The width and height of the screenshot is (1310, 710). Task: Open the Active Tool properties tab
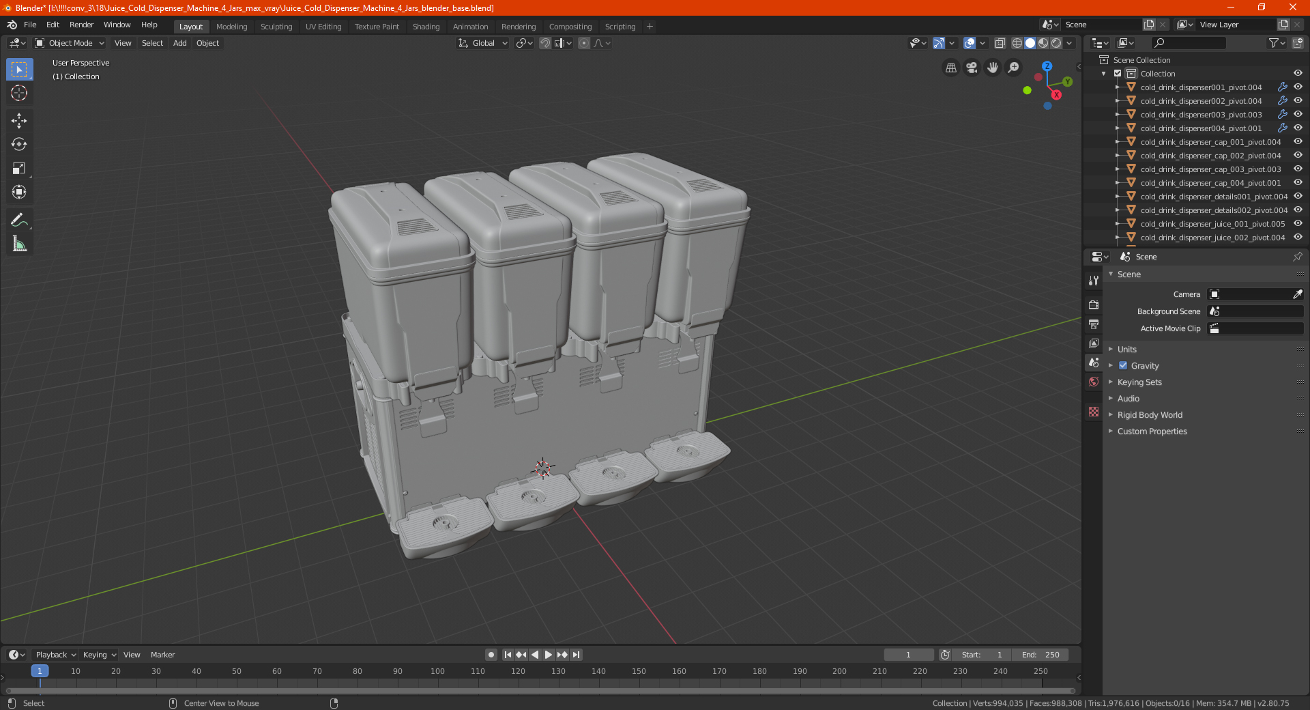coord(1094,280)
